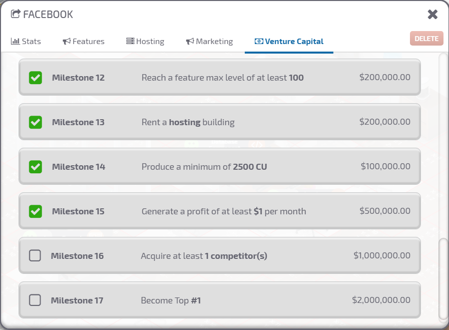Switch to the Stats tab

(26, 42)
